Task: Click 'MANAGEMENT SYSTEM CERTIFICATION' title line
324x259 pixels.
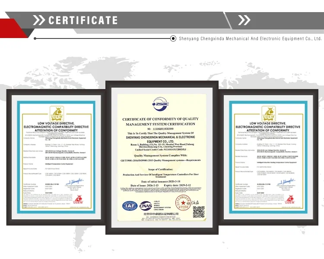Action: pos(161,124)
